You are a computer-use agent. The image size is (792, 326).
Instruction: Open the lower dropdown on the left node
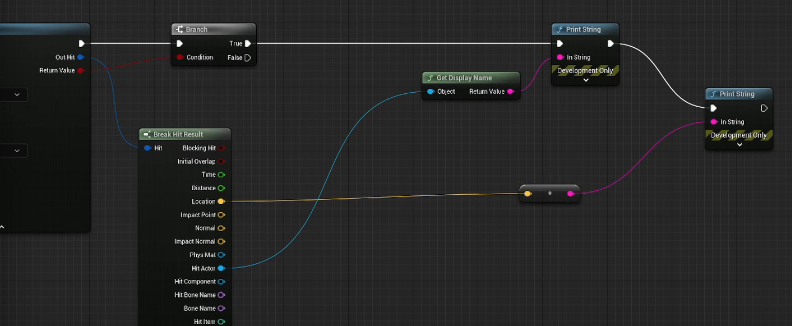pyautogui.click(x=15, y=150)
